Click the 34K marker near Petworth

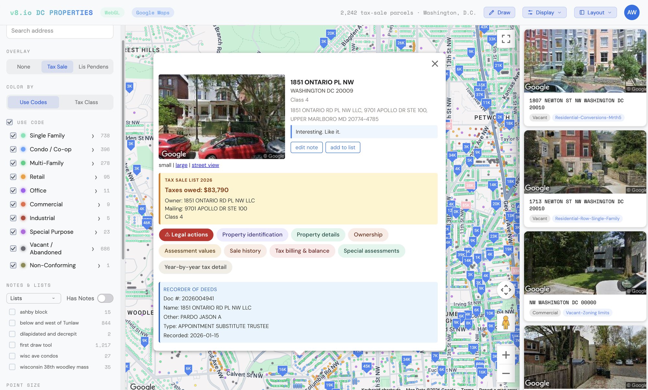coord(452,155)
